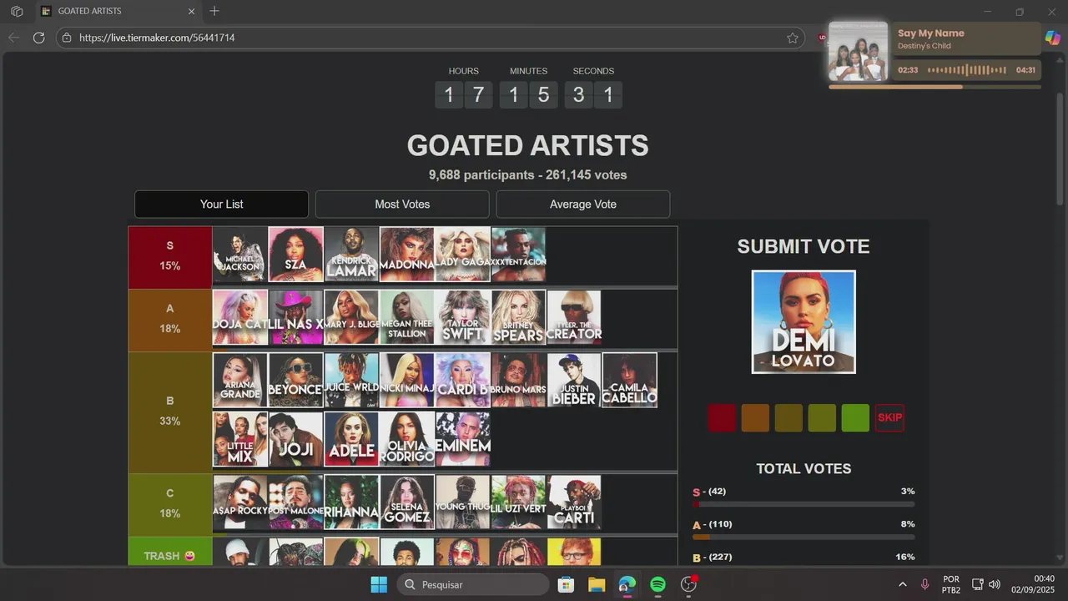
Task: Click the Camila Cabello tile
Action: point(629,380)
